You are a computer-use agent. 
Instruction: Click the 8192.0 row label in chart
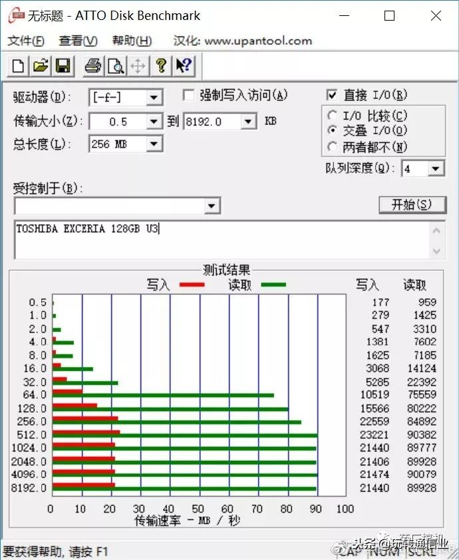coord(29,488)
